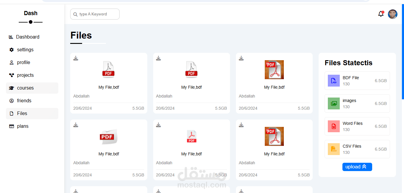Click the projects diagram icon in sidebar
The height and width of the screenshot is (193, 404).
pos(12,75)
